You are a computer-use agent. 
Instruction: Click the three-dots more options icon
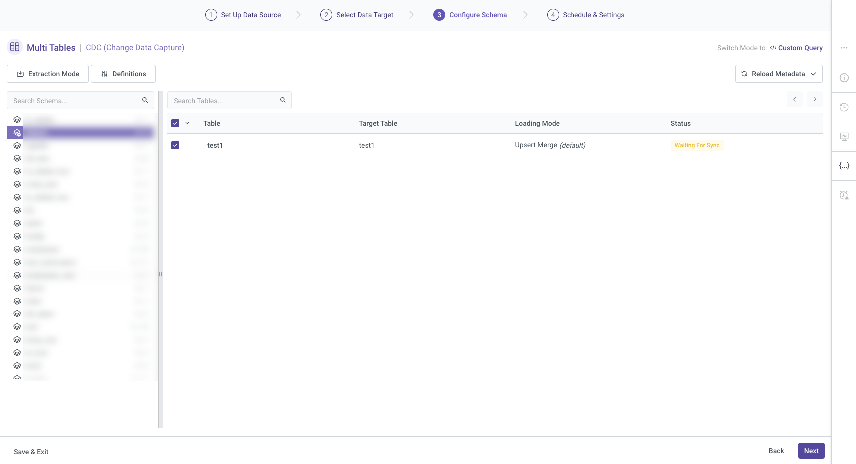844,48
